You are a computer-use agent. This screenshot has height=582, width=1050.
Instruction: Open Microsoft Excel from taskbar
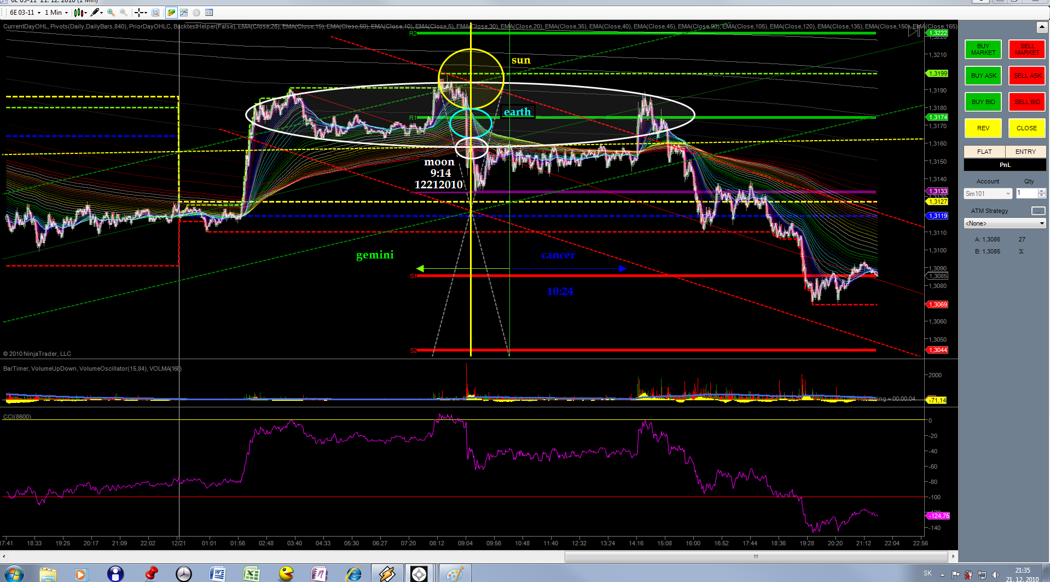pos(251,574)
